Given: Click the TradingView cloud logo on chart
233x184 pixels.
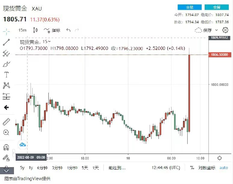Looking at the screenshot, I should (22, 144).
